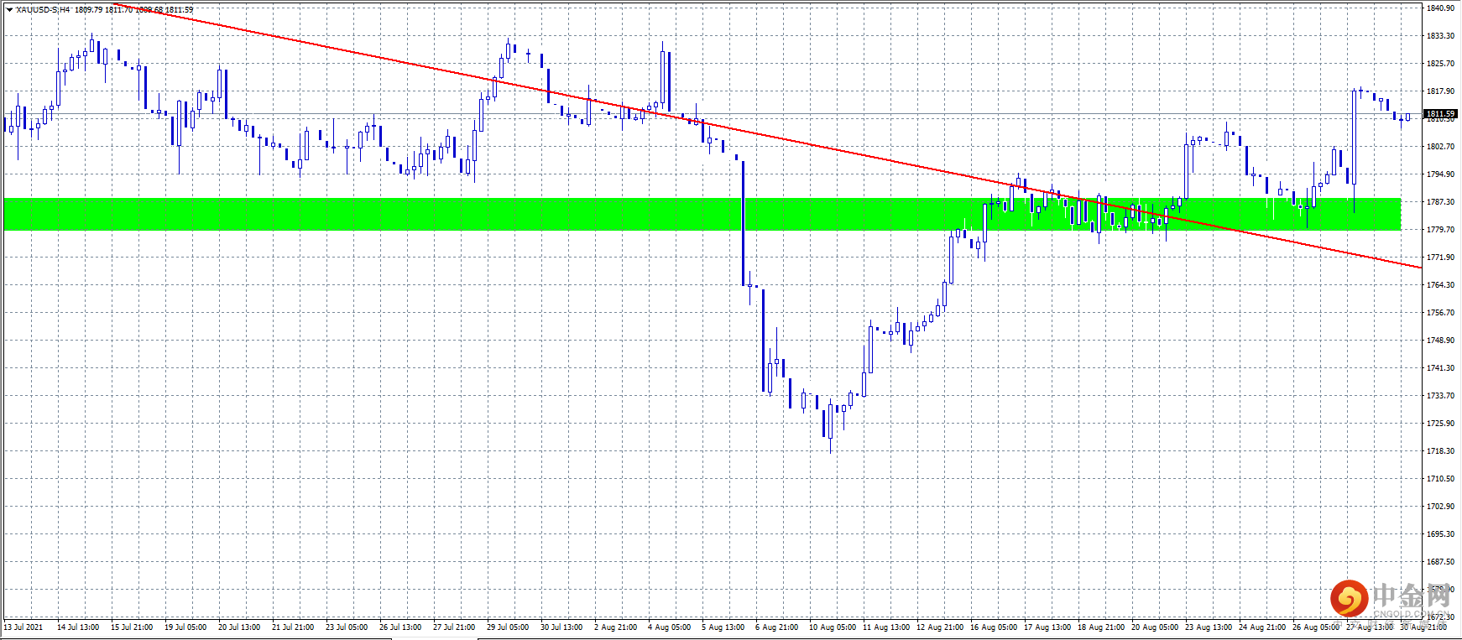1462x640 pixels.
Task: Click the 10 Aug 05:00 time label
Action: (x=833, y=627)
